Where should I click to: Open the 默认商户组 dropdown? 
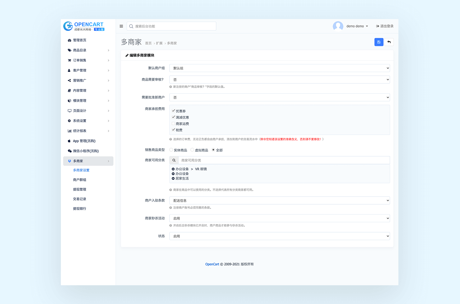279,68
